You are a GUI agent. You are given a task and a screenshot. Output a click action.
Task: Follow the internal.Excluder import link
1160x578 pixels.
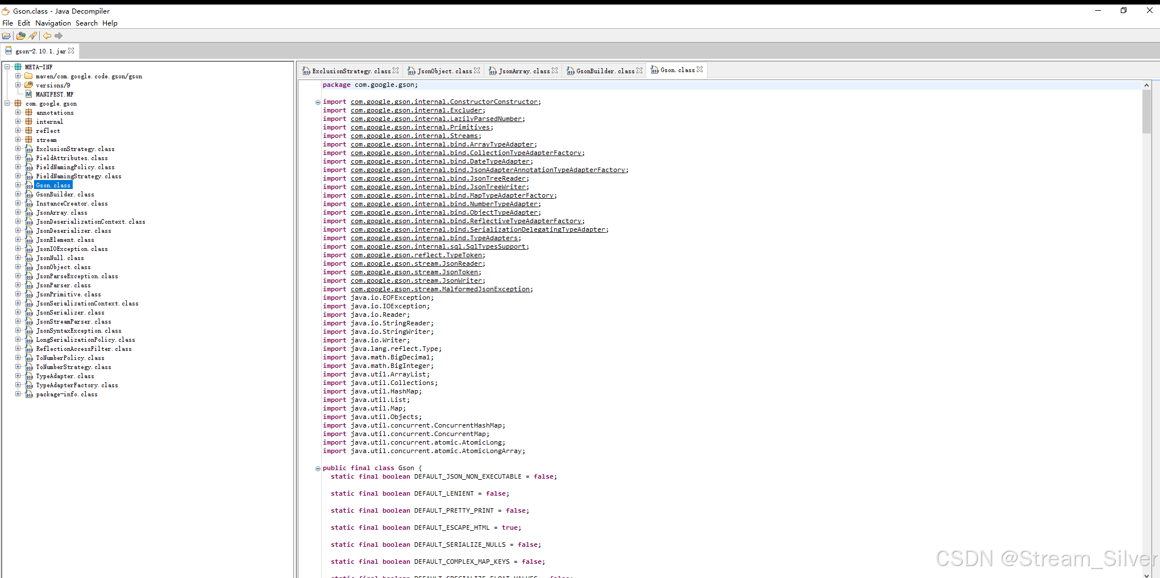click(x=417, y=111)
